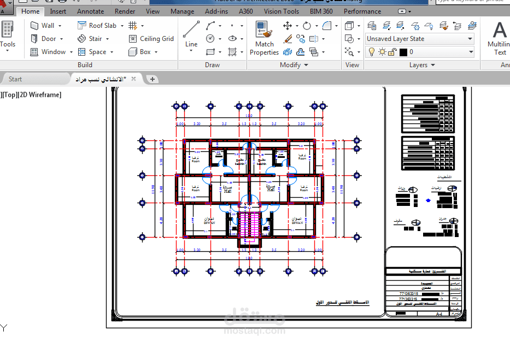Click the [2D Wireframe] visual style label
510x343 pixels.
[x=39, y=94]
